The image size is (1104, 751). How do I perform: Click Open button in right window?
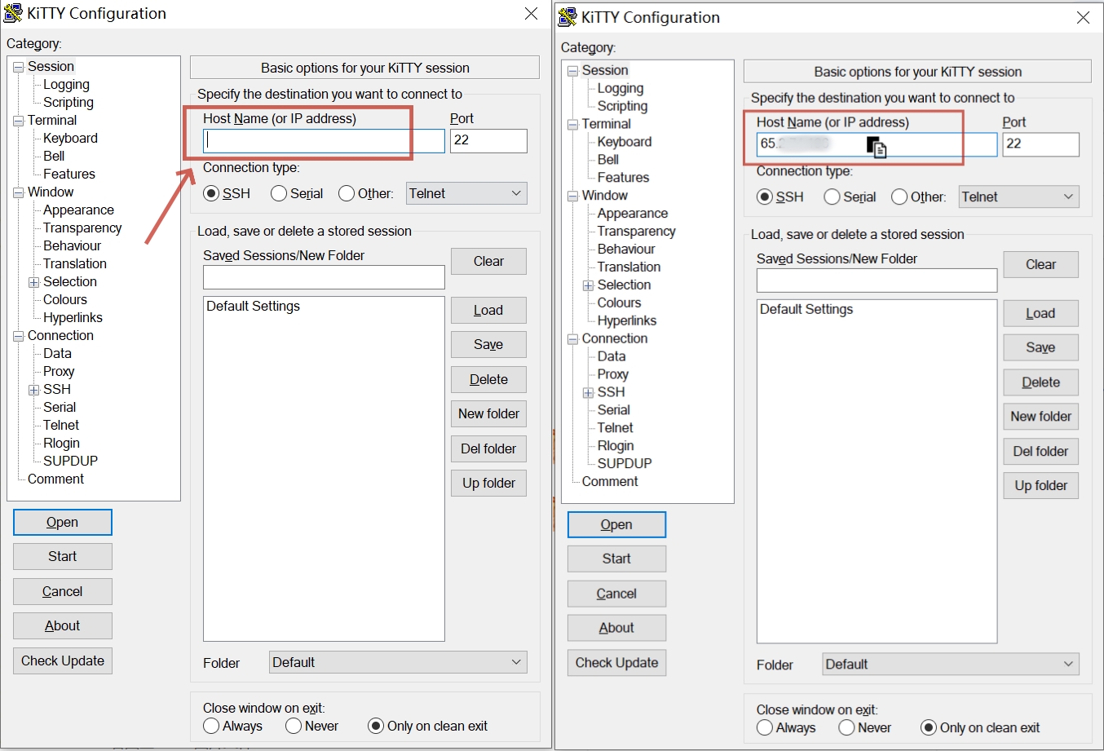coord(616,524)
